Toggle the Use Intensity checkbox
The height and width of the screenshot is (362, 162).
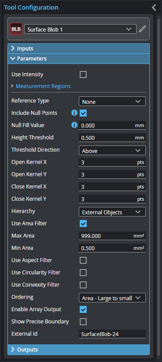tap(83, 75)
